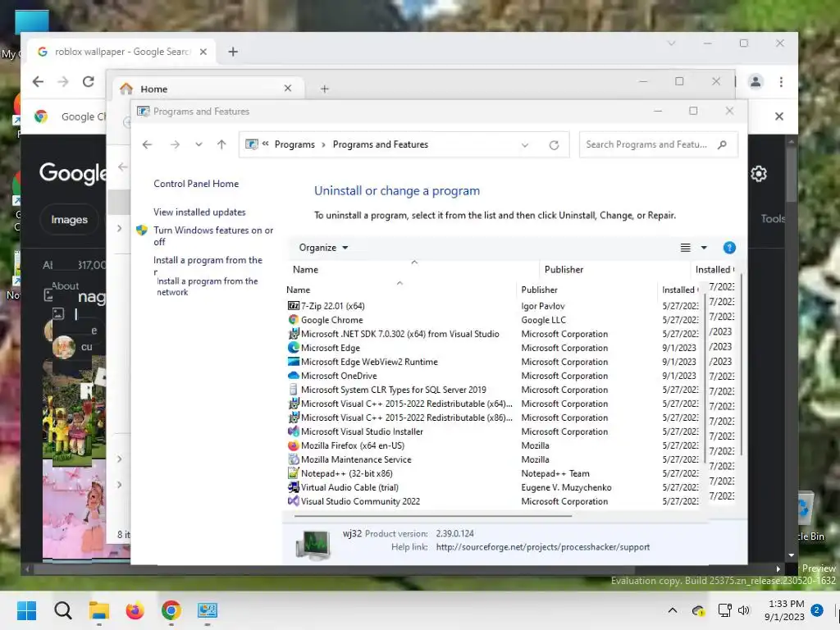Expand the address bar history dropdown

[525, 145]
